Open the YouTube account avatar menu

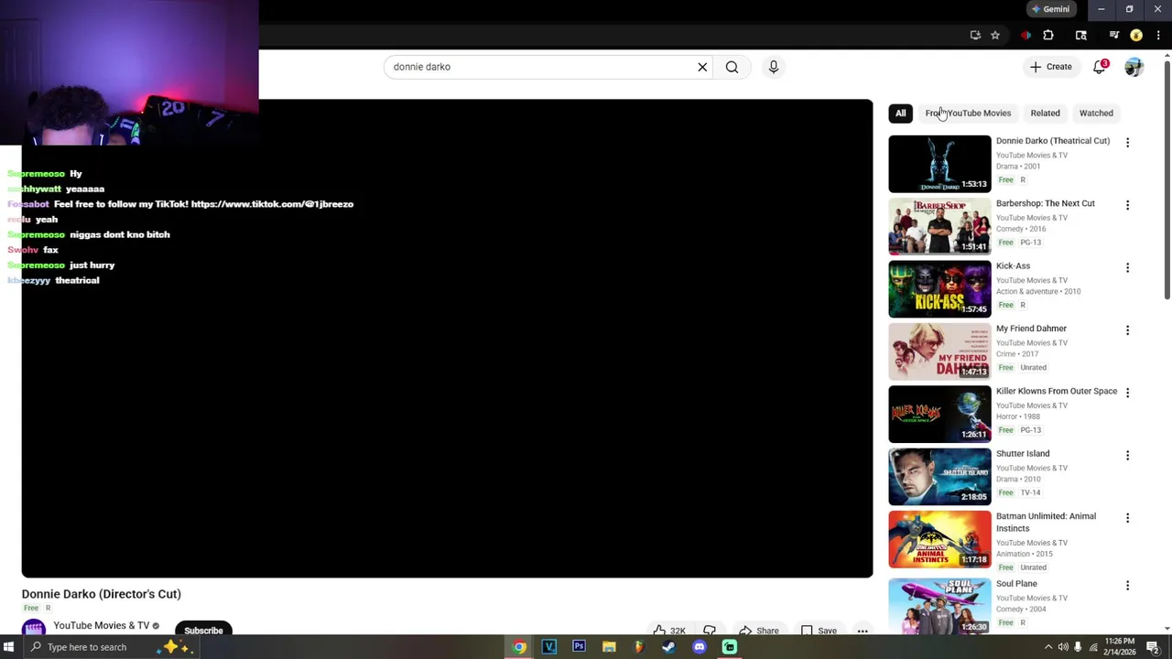1134,67
